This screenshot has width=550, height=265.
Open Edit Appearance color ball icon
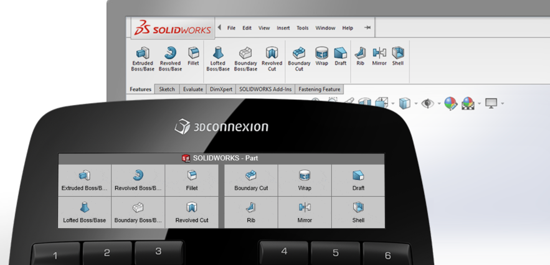click(451, 103)
